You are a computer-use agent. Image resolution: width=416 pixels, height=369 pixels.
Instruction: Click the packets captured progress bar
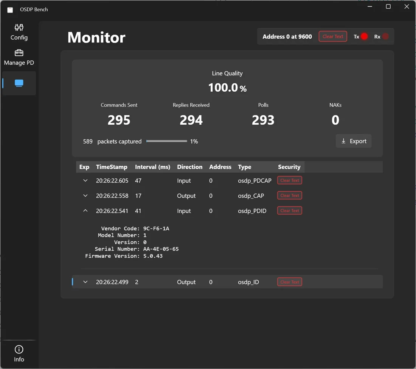(x=167, y=141)
